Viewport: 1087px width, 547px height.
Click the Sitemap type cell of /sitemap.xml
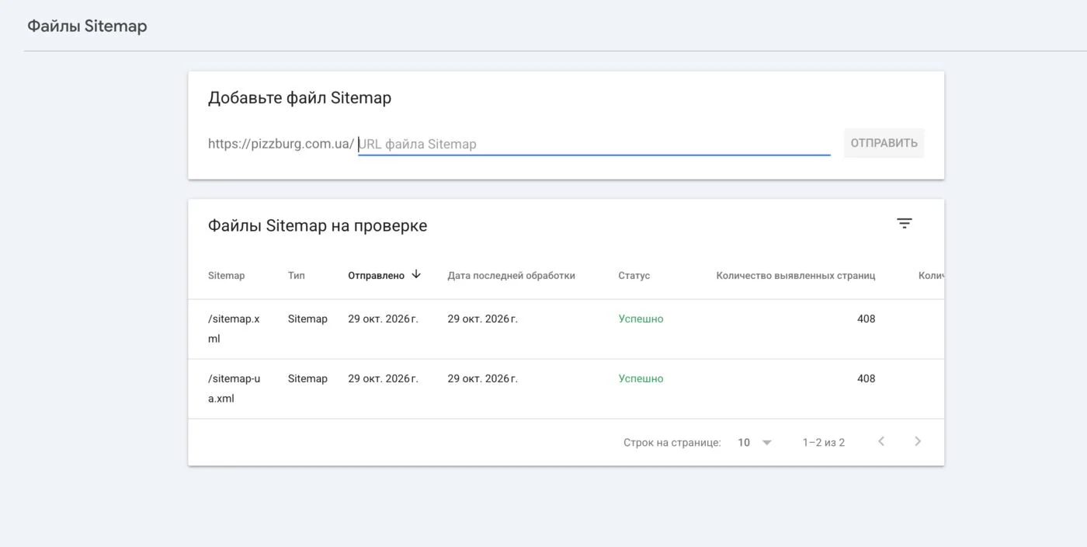click(307, 319)
